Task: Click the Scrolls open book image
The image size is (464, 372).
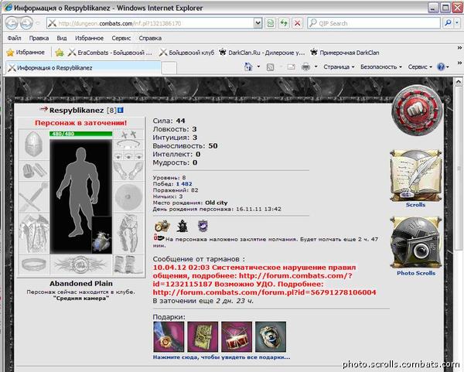Action: [x=416, y=176]
